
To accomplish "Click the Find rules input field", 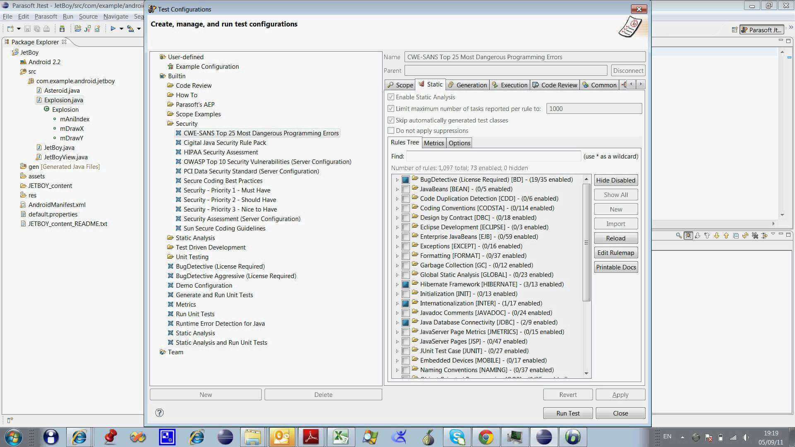I will [x=493, y=156].
